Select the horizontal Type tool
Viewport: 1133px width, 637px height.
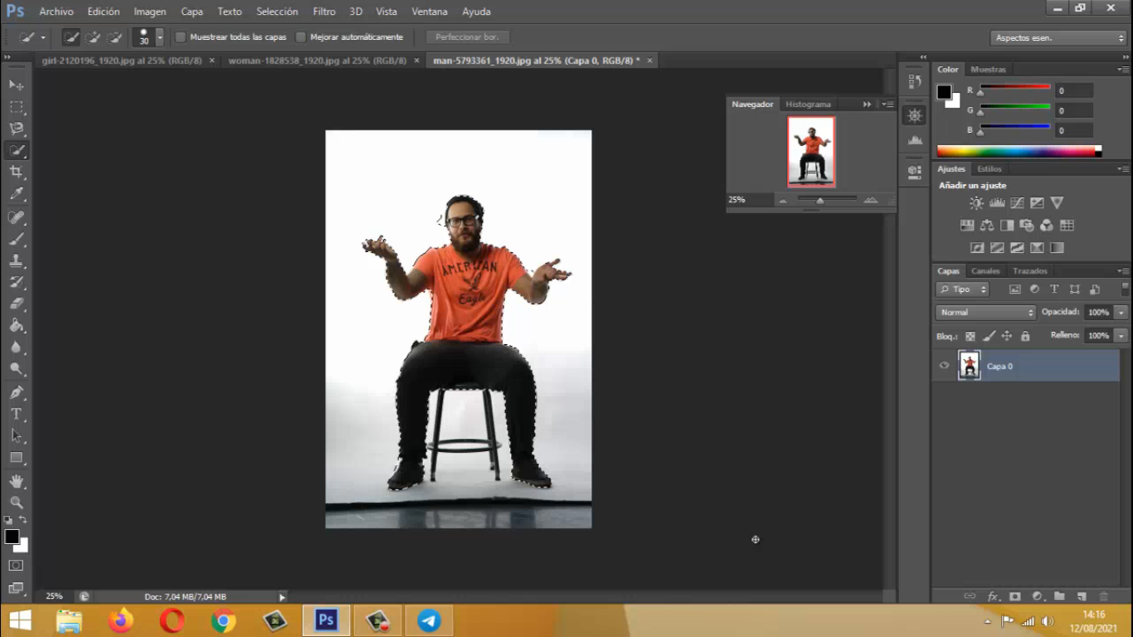pos(16,414)
